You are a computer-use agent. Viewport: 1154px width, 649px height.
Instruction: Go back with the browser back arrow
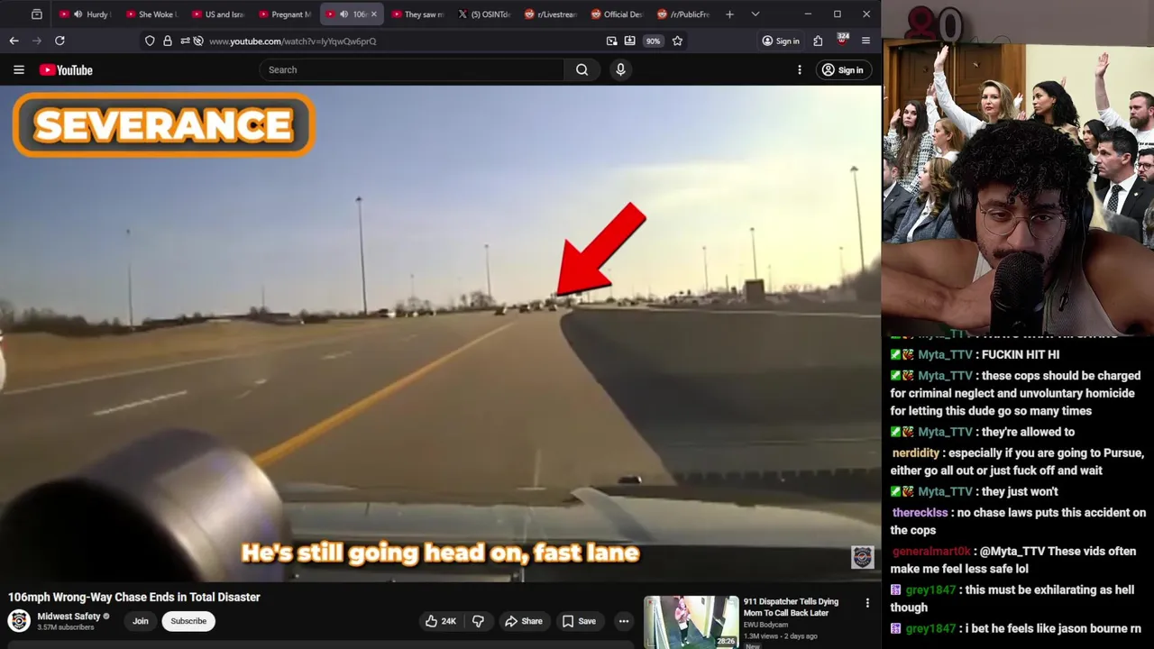pyautogui.click(x=14, y=41)
